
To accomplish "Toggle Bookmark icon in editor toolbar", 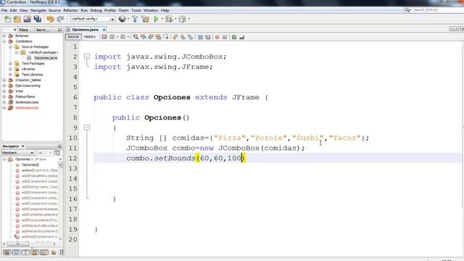I will [191, 37].
